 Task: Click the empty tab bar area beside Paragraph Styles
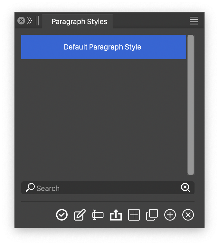[150, 21]
